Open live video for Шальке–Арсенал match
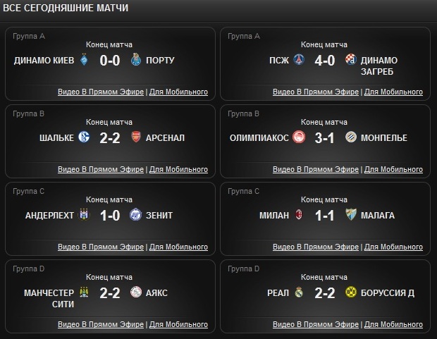Viewport: 437px width, 339px height. pos(101,170)
